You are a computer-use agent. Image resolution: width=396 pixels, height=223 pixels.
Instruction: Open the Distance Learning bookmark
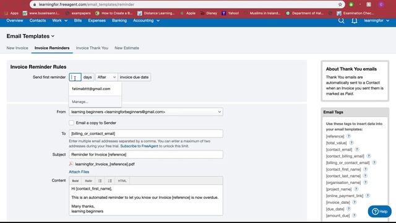pyautogui.click(x=156, y=13)
